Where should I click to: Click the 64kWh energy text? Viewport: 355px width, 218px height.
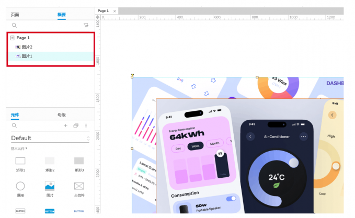(187, 135)
